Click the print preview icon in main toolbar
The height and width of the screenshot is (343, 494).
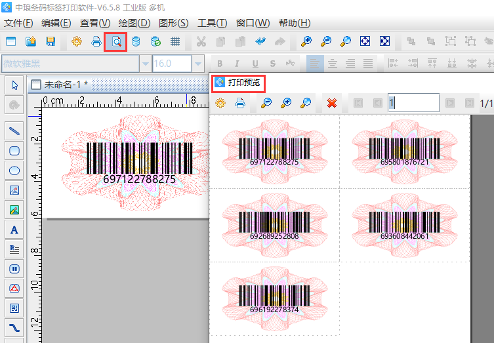click(x=115, y=41)
